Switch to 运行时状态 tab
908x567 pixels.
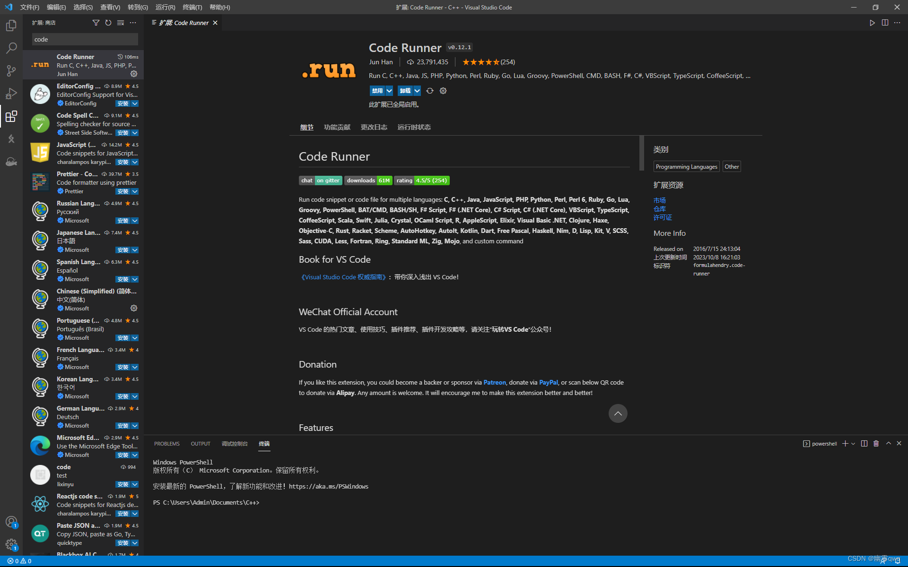tap(414, 127)
